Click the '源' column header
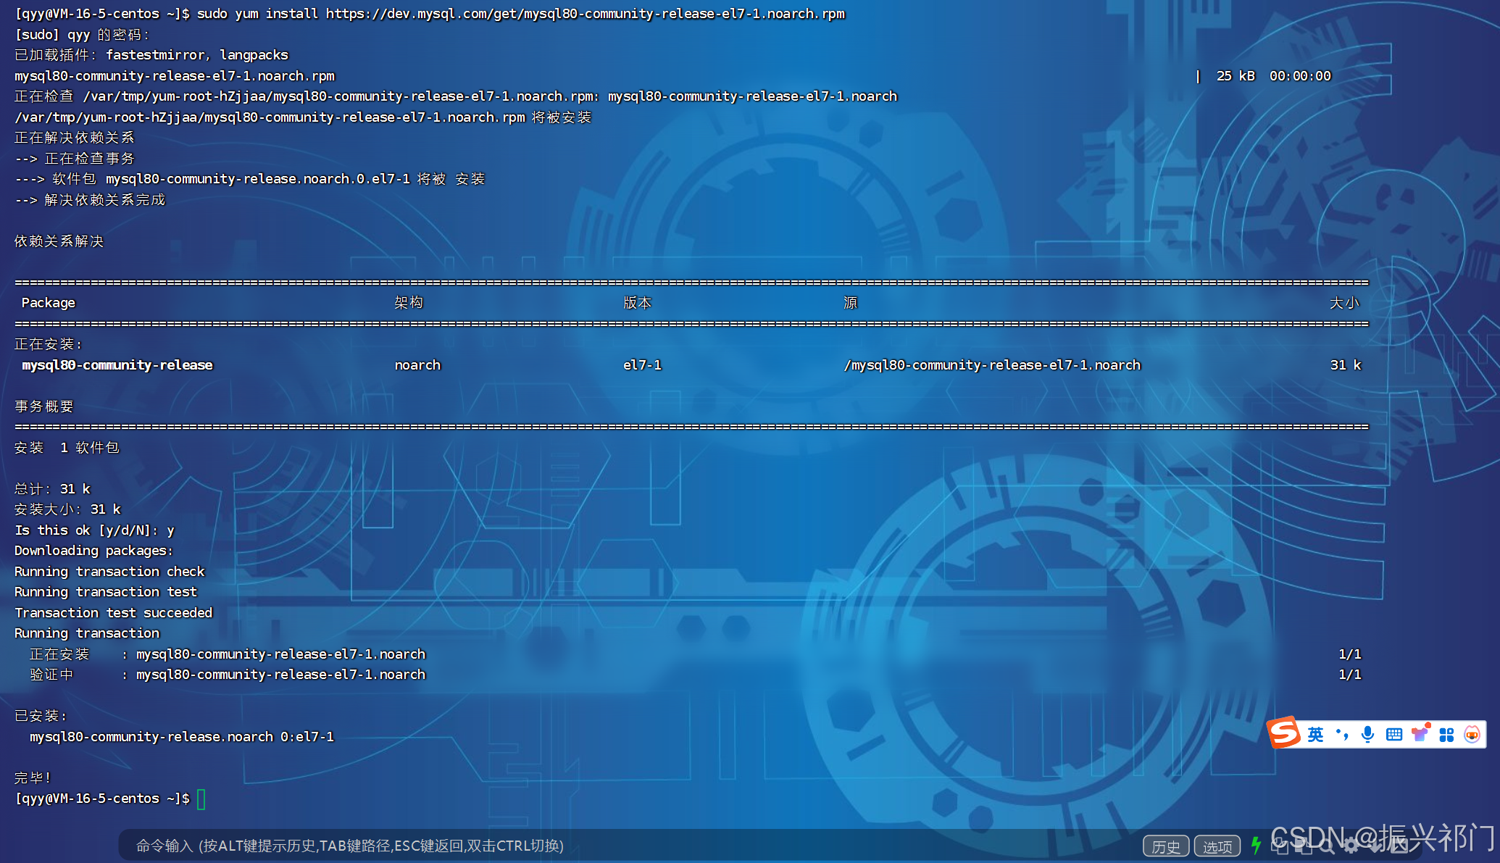The height and width of the screenshot is (863, 1500). click(851, 303)
